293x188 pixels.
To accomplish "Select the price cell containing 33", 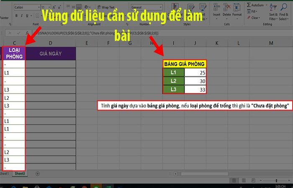I will (195, 89).
